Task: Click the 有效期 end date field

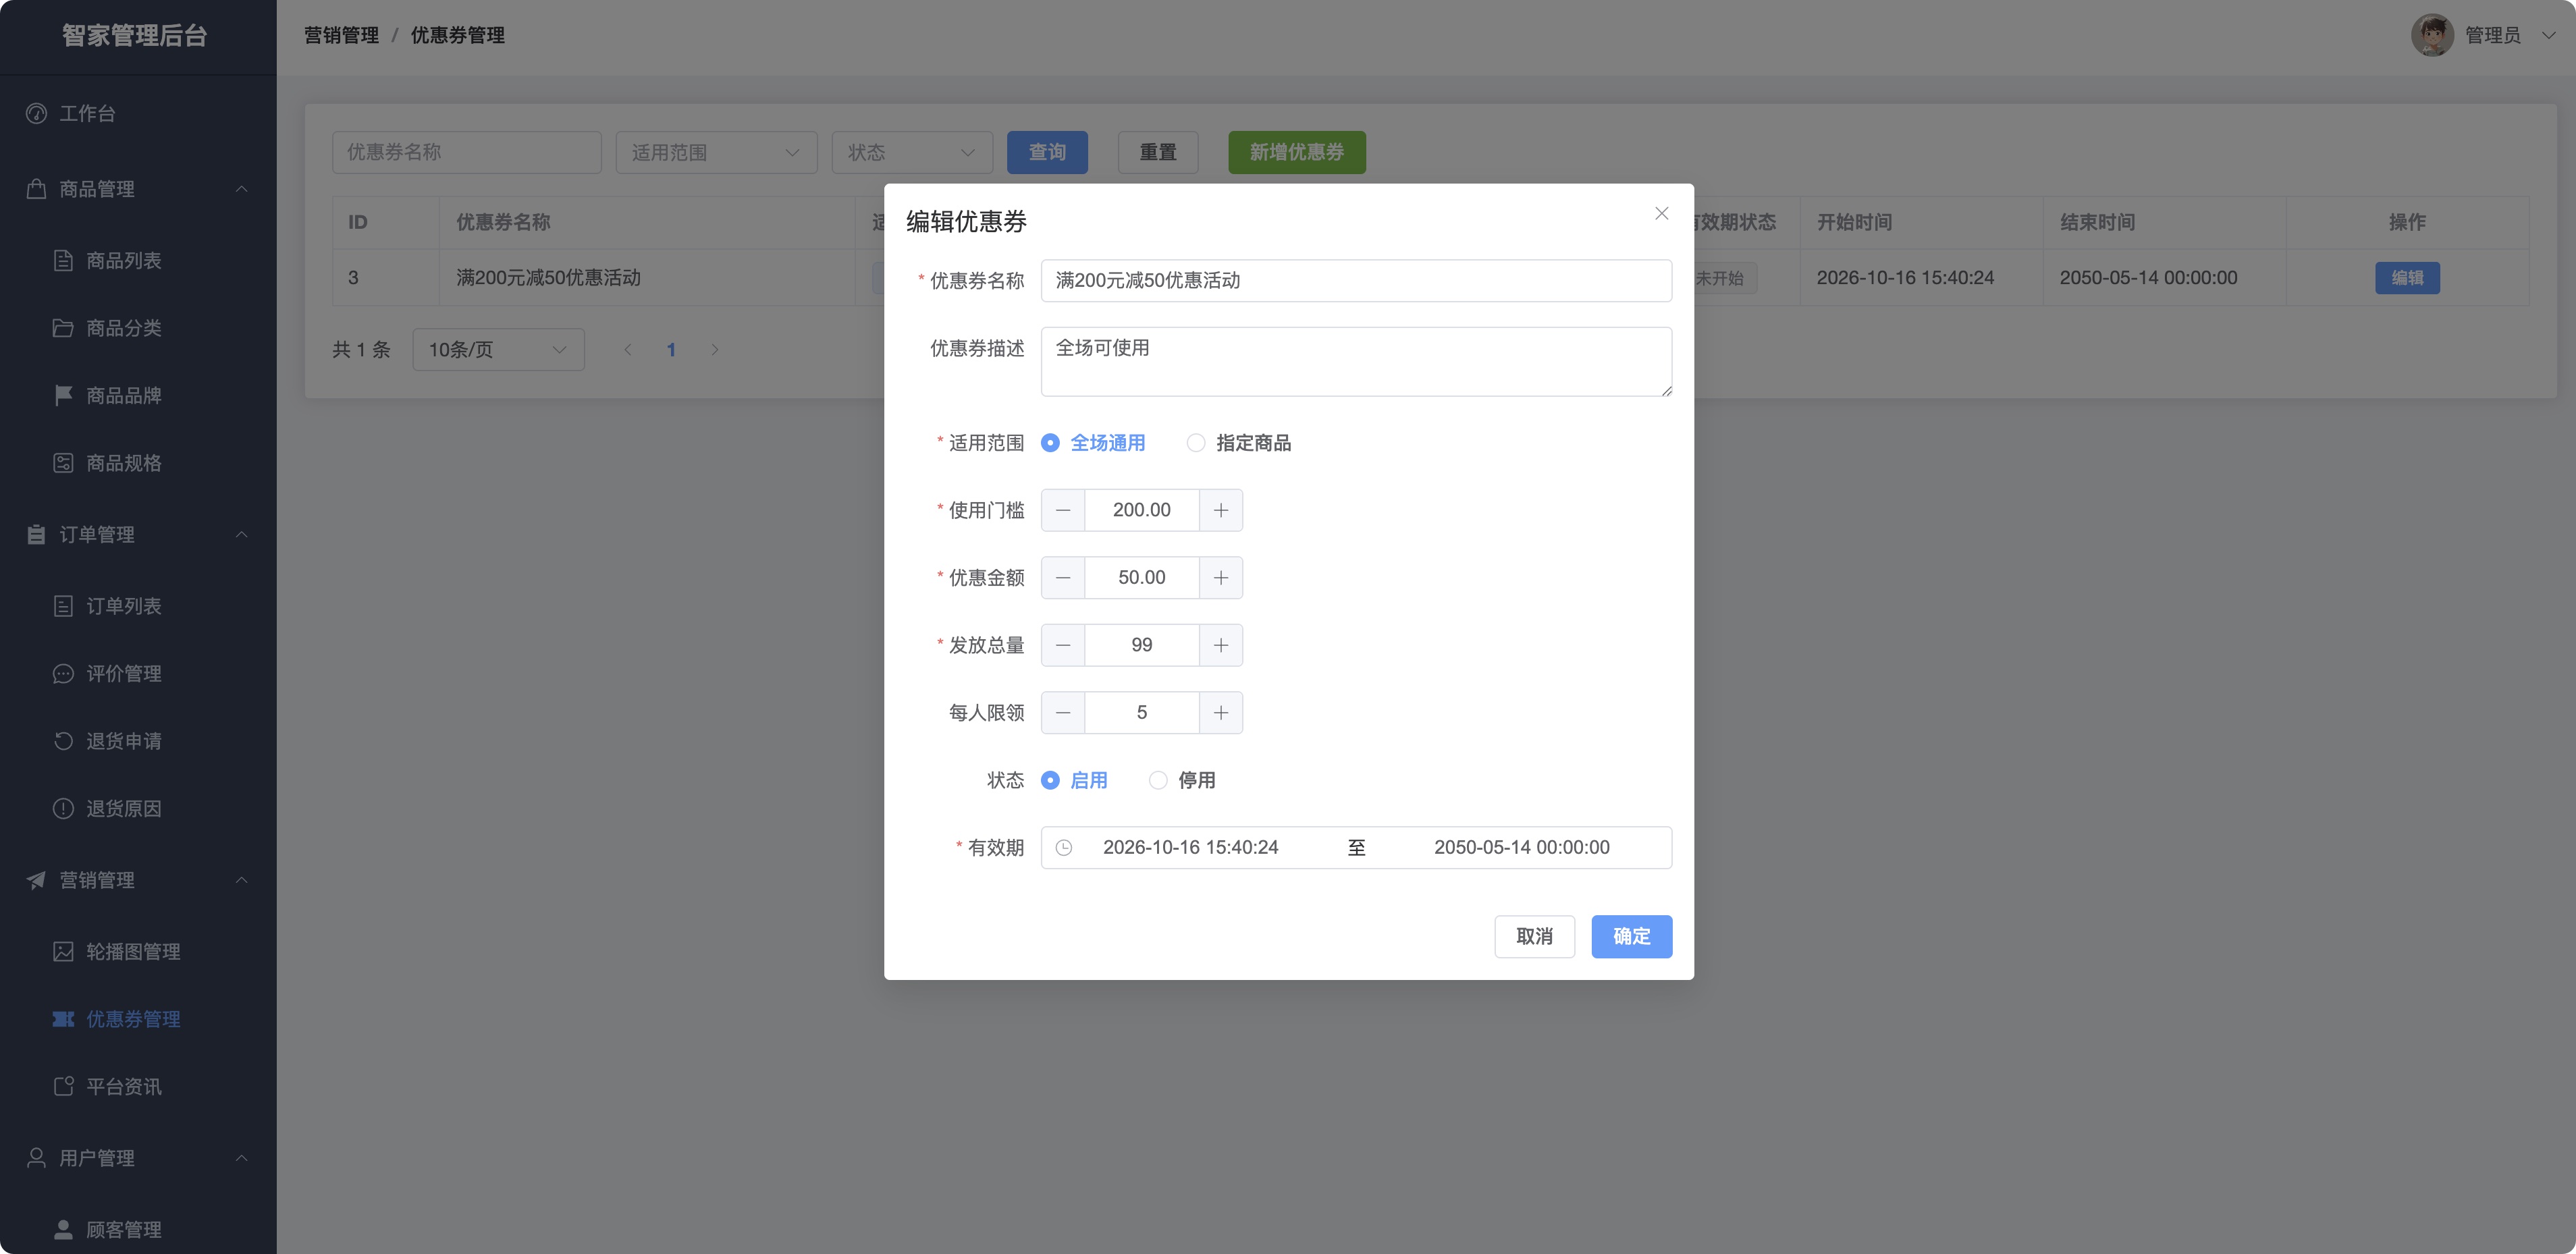Action: coord(1521,848)
